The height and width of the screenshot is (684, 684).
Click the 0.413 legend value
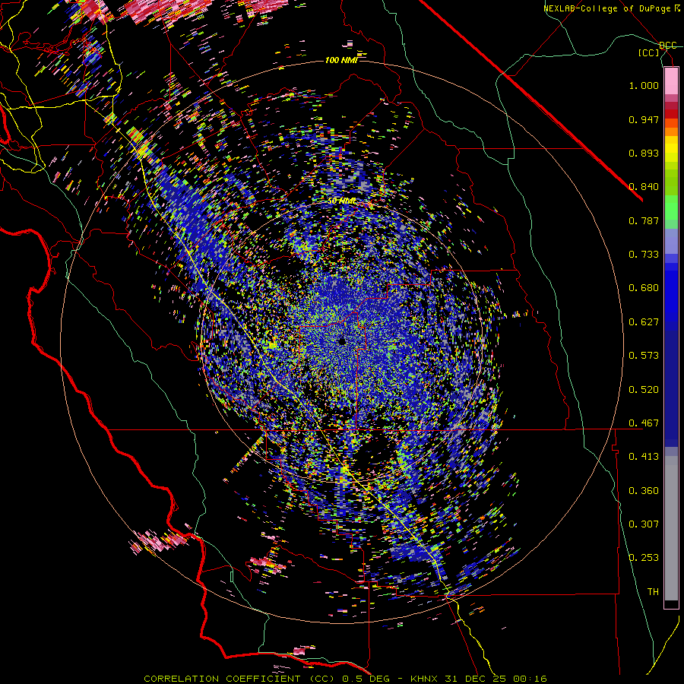(x=644, y=457)
